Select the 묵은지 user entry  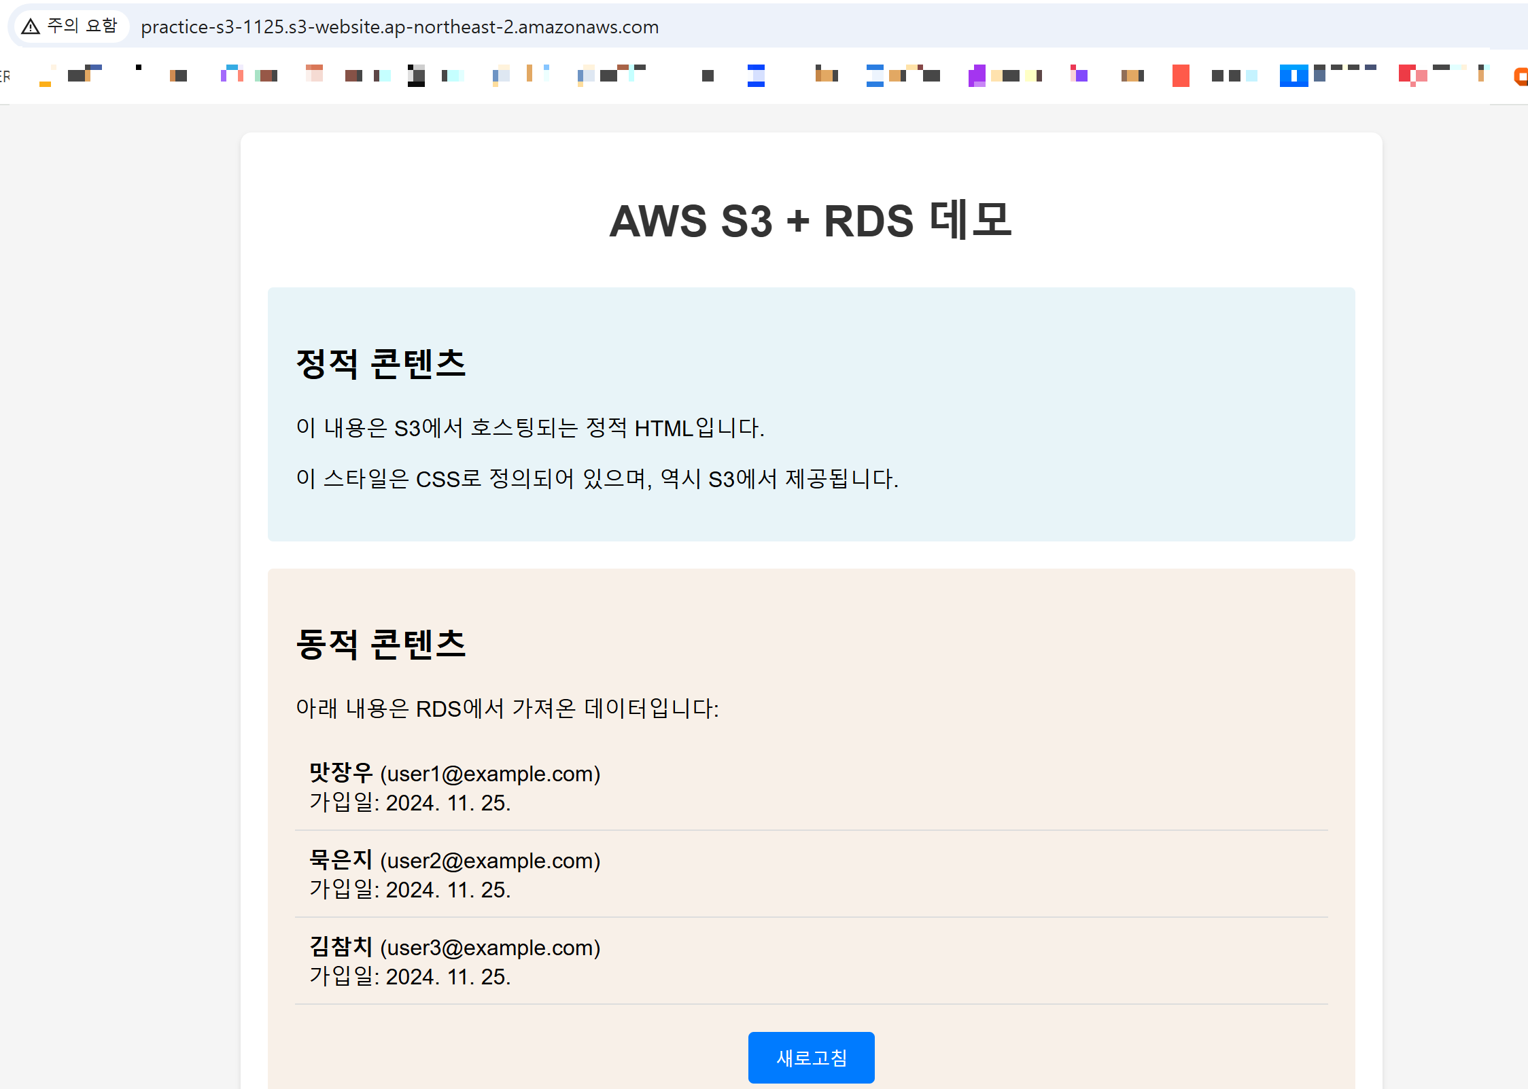click(x=341, y=859)
